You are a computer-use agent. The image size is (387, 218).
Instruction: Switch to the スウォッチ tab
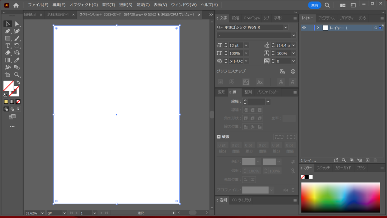[x=324, y=168]
